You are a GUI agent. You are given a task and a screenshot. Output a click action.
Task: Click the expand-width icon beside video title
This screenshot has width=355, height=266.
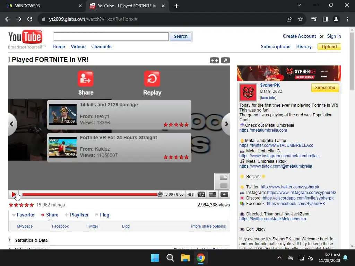click(214, 60)
